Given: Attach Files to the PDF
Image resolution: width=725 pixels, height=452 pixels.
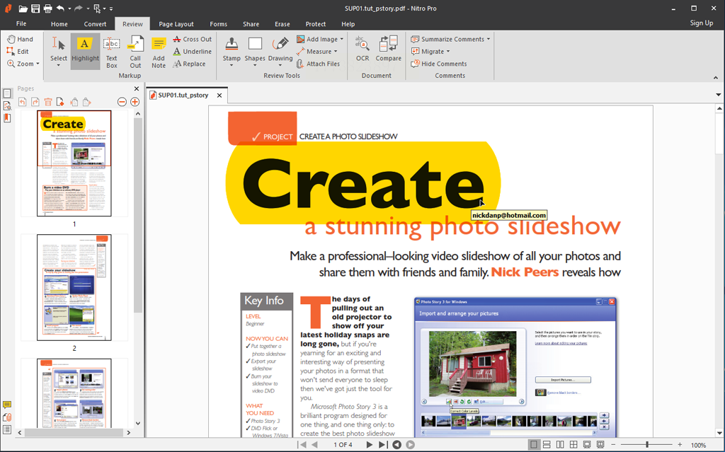Looking at the screenshot, I should pos(318,64).
